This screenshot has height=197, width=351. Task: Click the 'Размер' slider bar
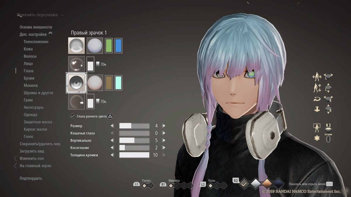(x=134, y=126)
